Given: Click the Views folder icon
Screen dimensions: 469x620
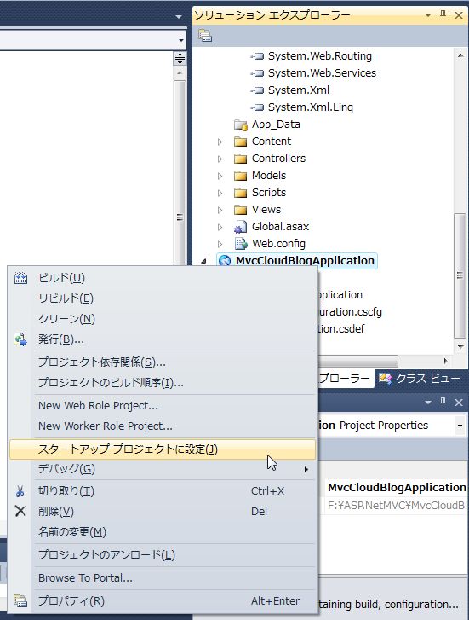Looking at the screenshot, I should (240, 210).
